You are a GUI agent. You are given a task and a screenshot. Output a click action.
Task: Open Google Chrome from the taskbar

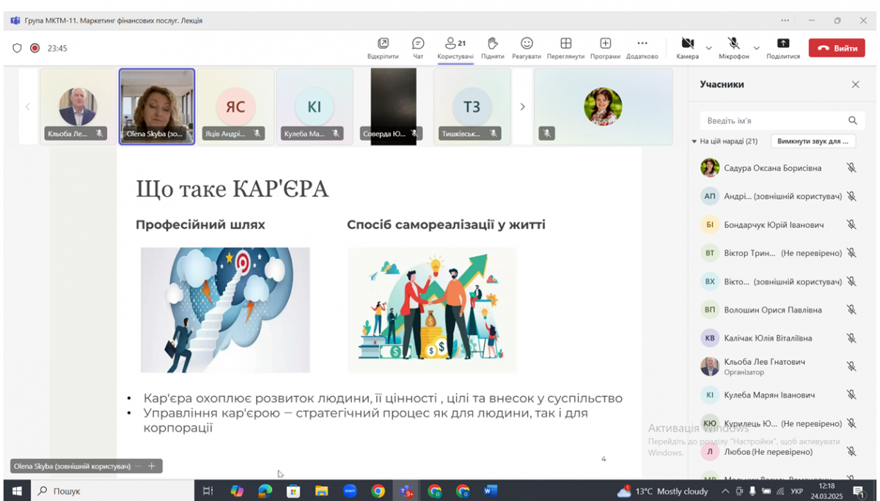click(x=378, y=491)
